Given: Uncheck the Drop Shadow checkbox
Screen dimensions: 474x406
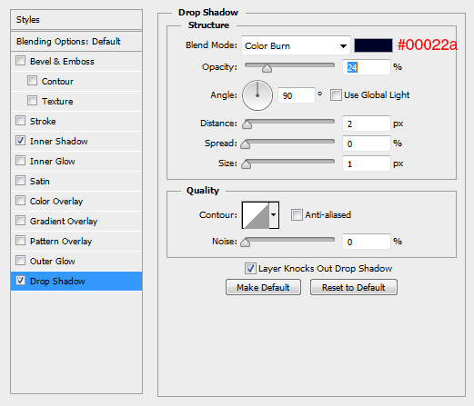Looking at the screenshot, I should (20, 281).
